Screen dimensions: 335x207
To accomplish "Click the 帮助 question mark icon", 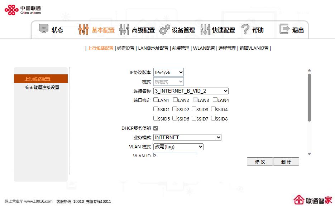I will coord(245,30).
